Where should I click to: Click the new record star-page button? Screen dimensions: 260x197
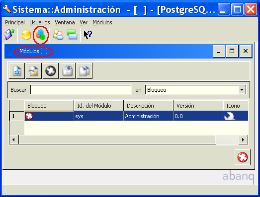[x=17, y=71]
